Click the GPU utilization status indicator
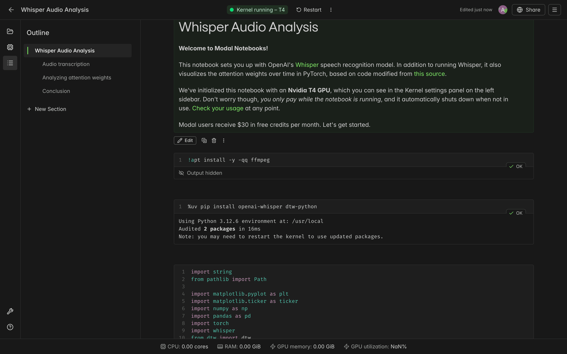Screen dimensions: 567x354 (375, 347)
